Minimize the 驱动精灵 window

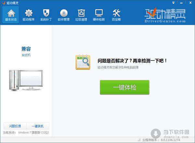tap(181, 3)
